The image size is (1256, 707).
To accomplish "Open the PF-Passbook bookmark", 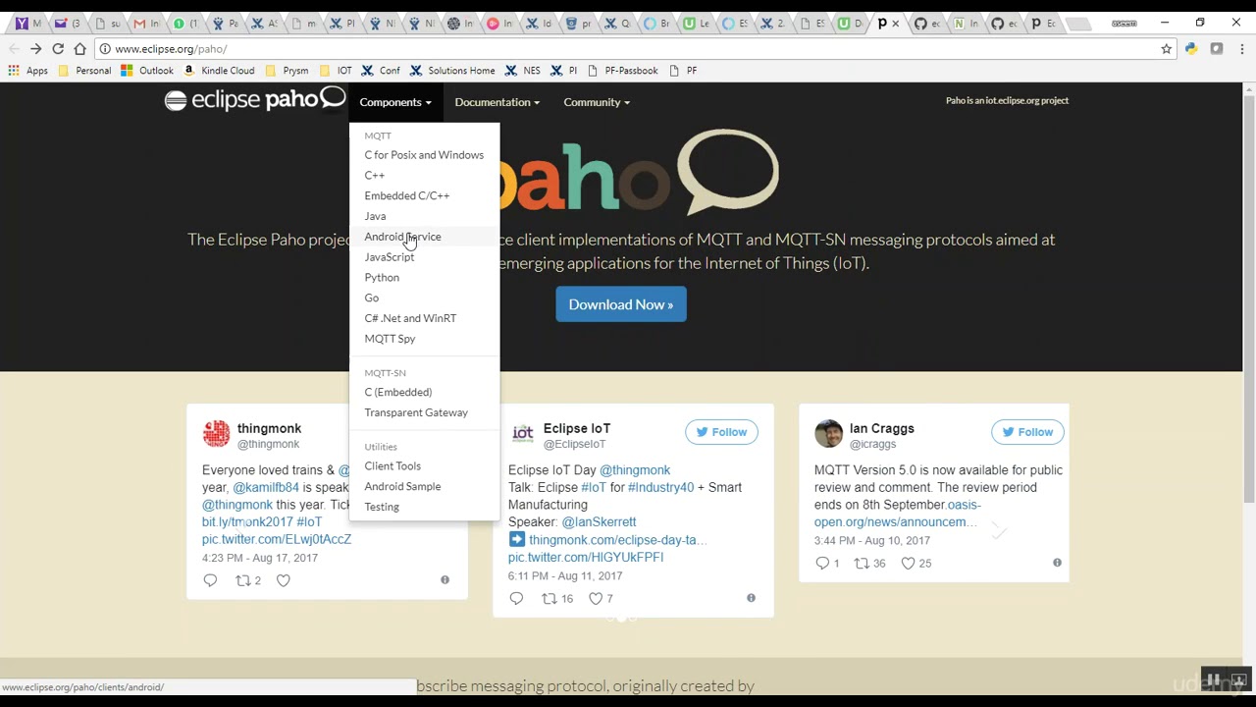I will (x=622, y=71).
